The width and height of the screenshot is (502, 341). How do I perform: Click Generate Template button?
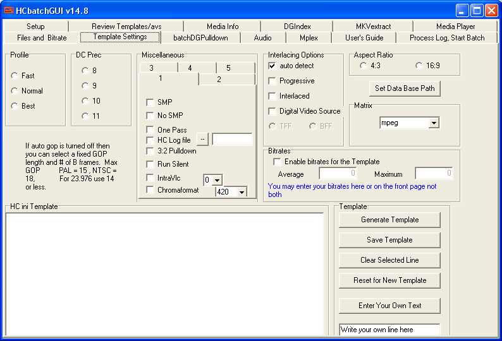tap(389, 220)
